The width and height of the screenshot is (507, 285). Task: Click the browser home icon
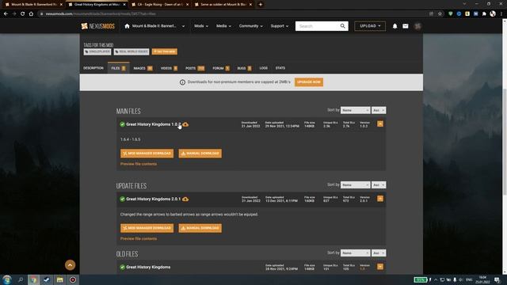pos(31,14)
